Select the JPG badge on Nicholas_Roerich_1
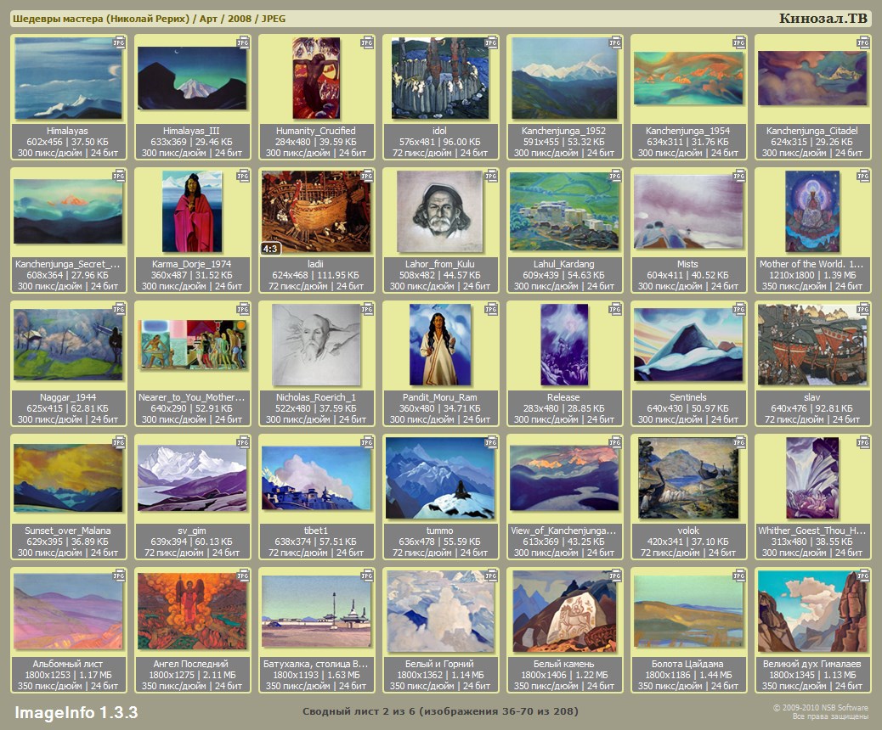 [x=367, y=309]
